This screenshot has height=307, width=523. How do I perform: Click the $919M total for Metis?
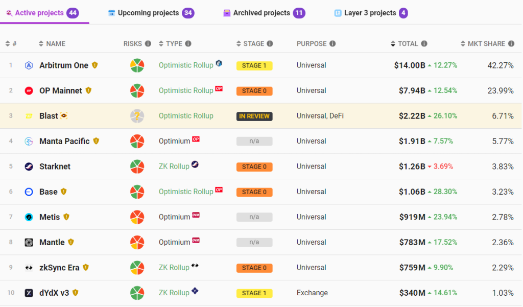tap(412, 217)
